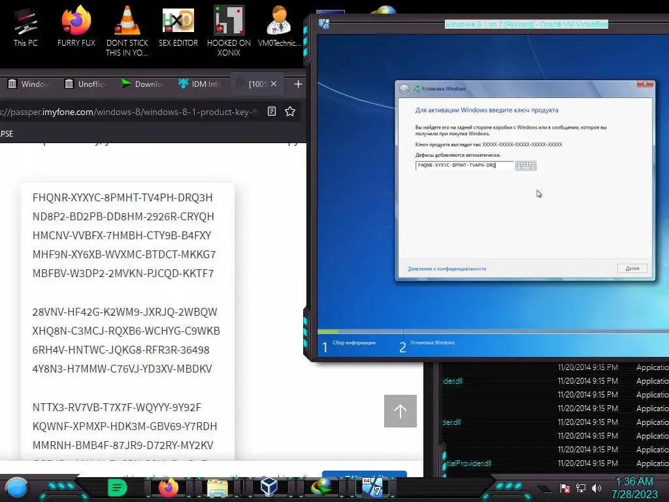The image size is (669, 502).
Task: Click the VirtualBox window title bar icon
Action: pyautogui.click(x=324, y=24)
